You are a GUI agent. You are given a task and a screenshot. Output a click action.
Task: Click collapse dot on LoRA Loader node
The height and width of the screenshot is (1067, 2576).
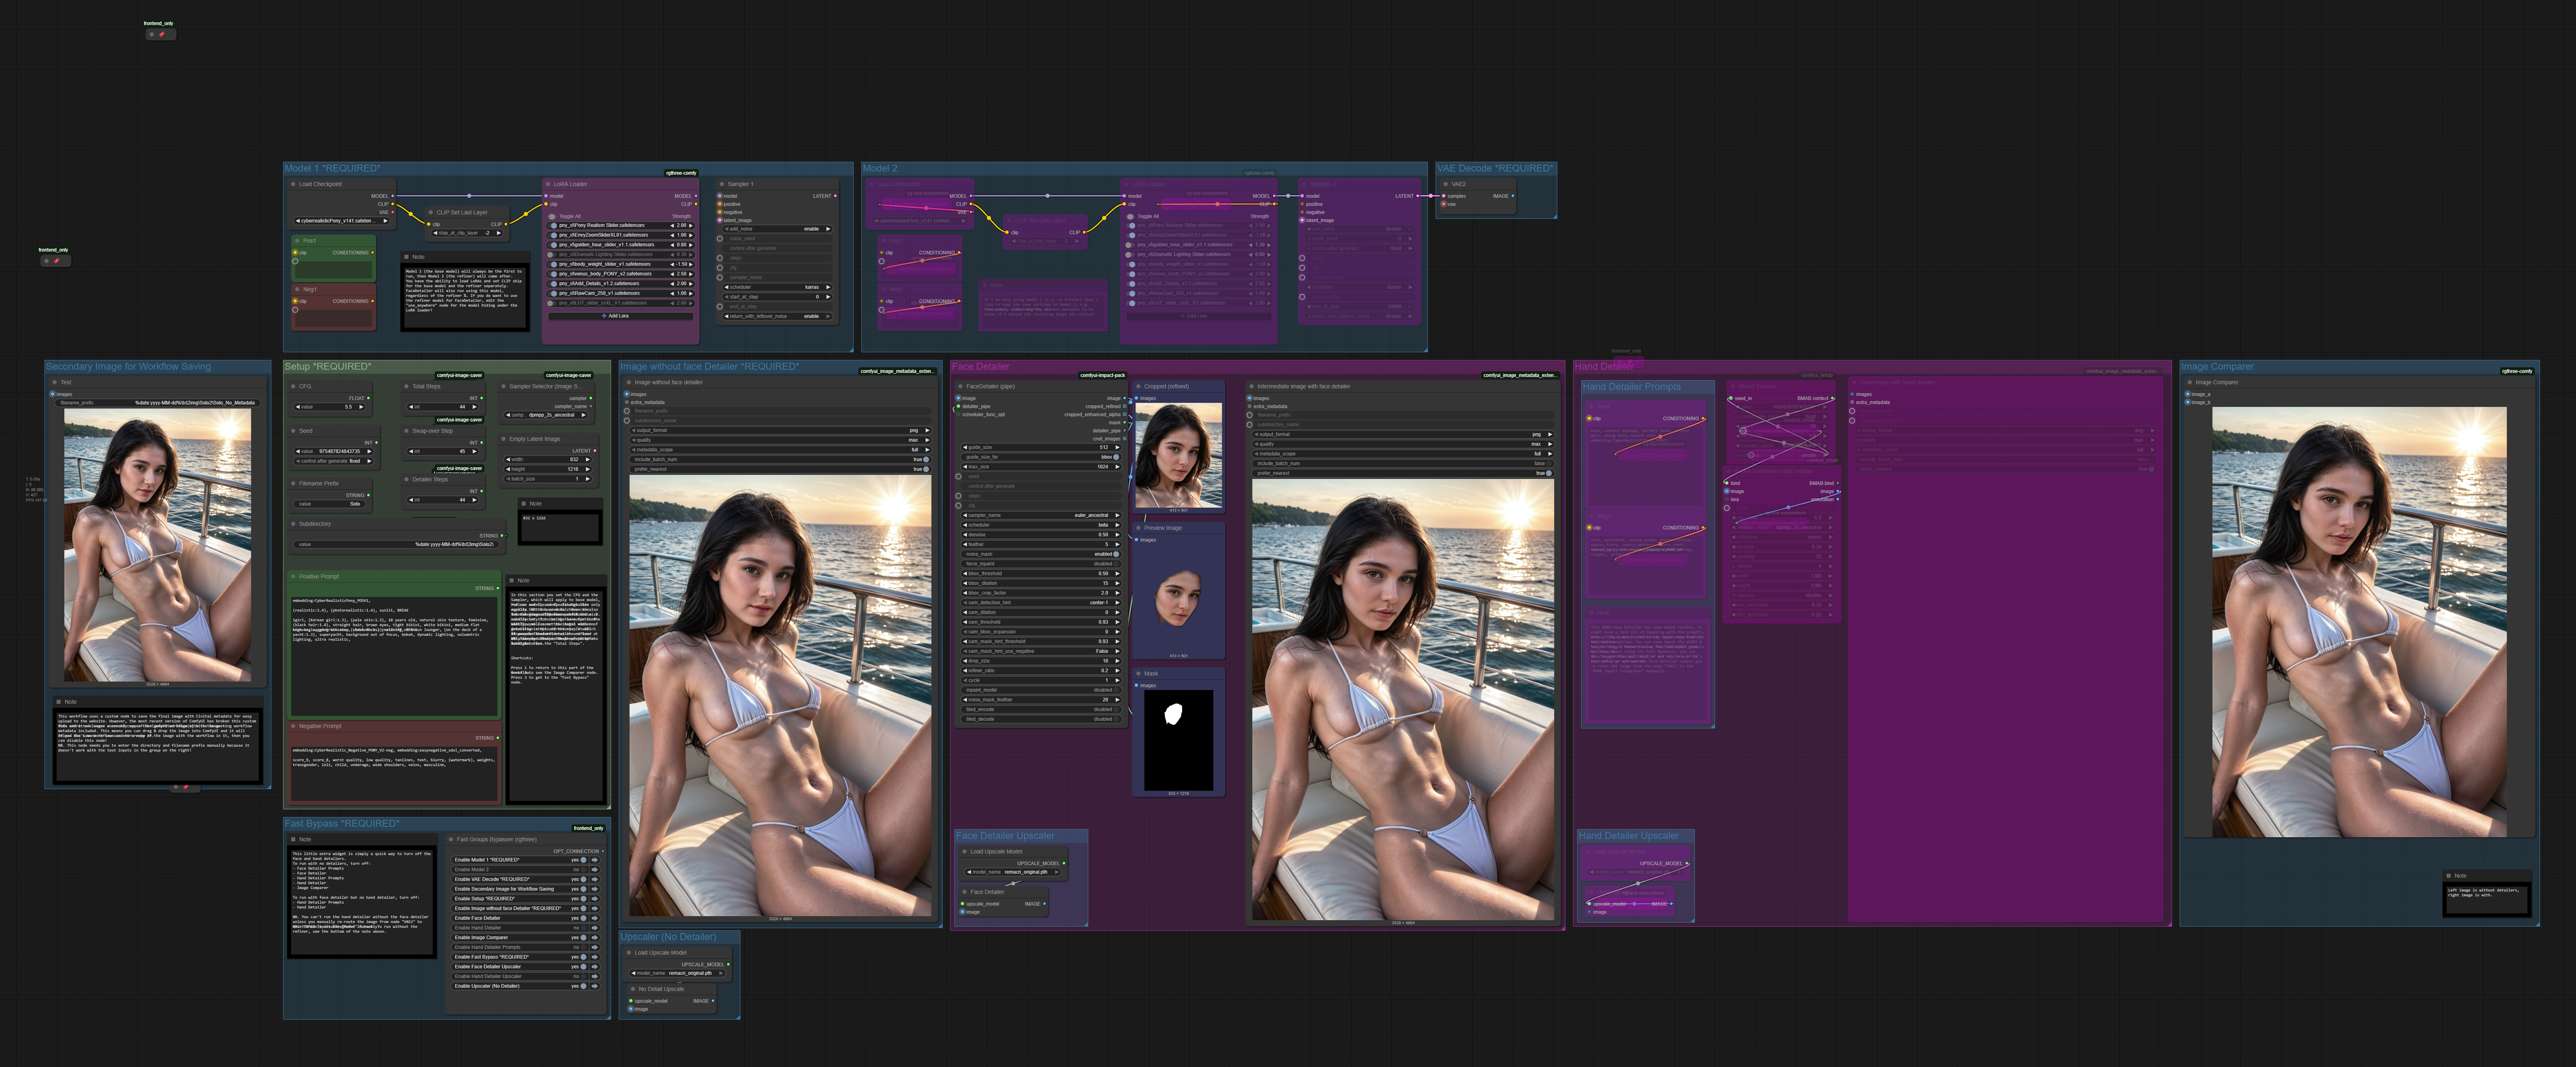[x=548, y=184]
